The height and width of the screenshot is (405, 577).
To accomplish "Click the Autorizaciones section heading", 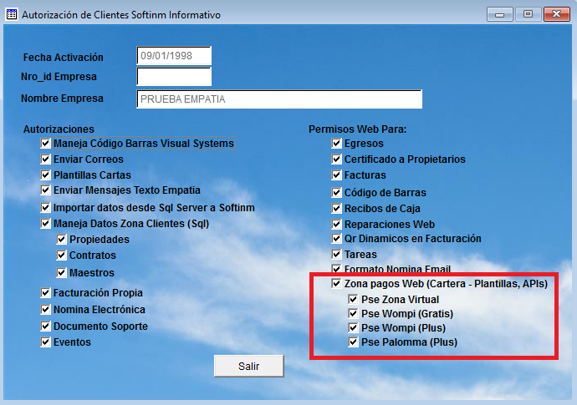I will point(59,129).
